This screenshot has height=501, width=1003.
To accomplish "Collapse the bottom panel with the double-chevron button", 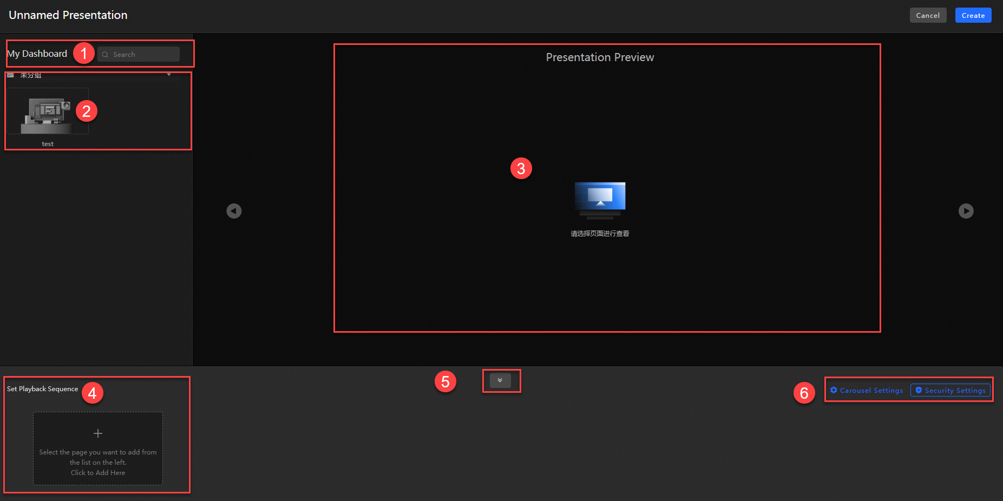I will pos(500,380).
